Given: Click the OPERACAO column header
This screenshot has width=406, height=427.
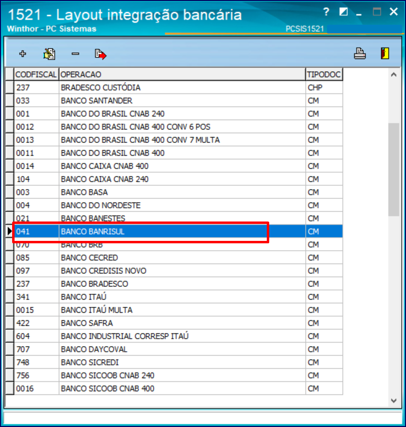Looking at the screenshot, I should pyautogui.click(x=182, y=74).
